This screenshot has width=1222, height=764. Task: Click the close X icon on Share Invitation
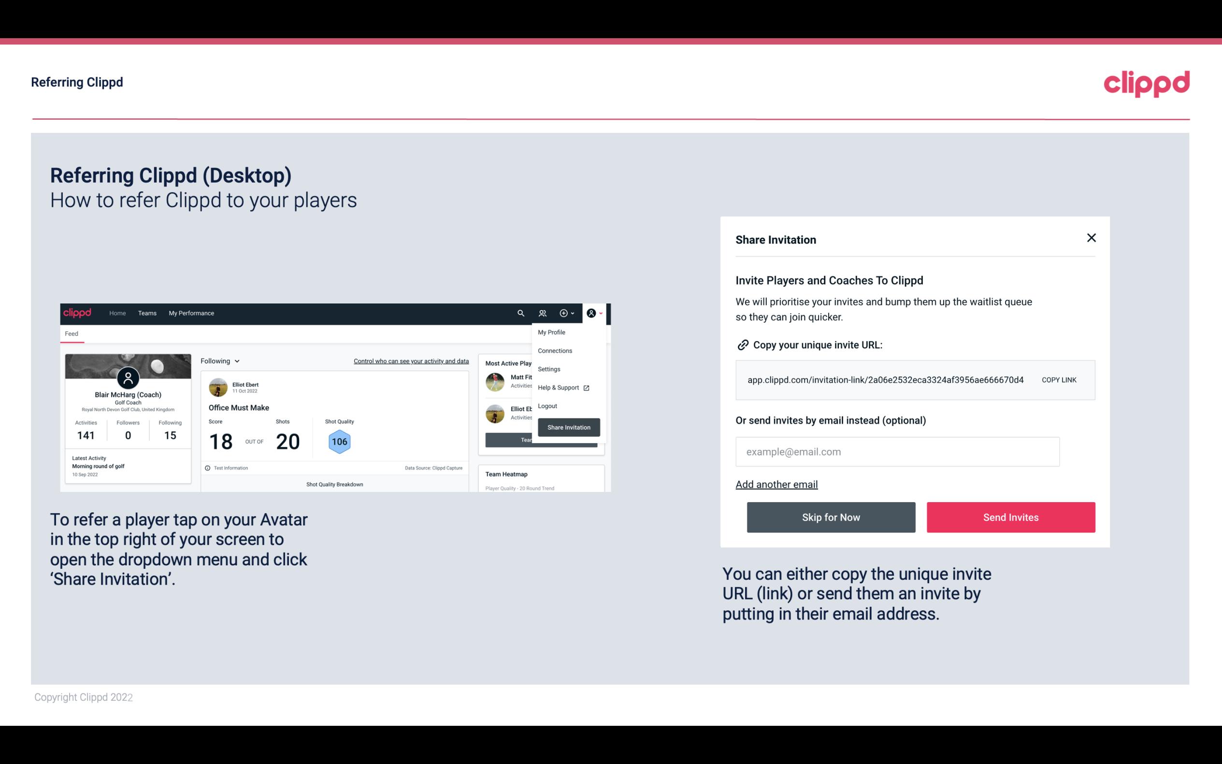[1091, 238]
